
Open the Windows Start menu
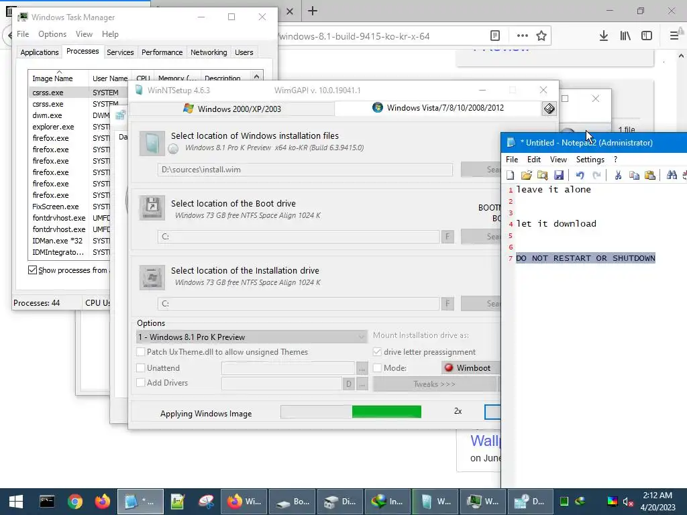coord(16,502)
